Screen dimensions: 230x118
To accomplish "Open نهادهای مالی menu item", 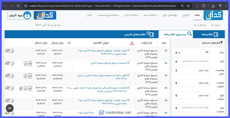I will coord(170,15).
